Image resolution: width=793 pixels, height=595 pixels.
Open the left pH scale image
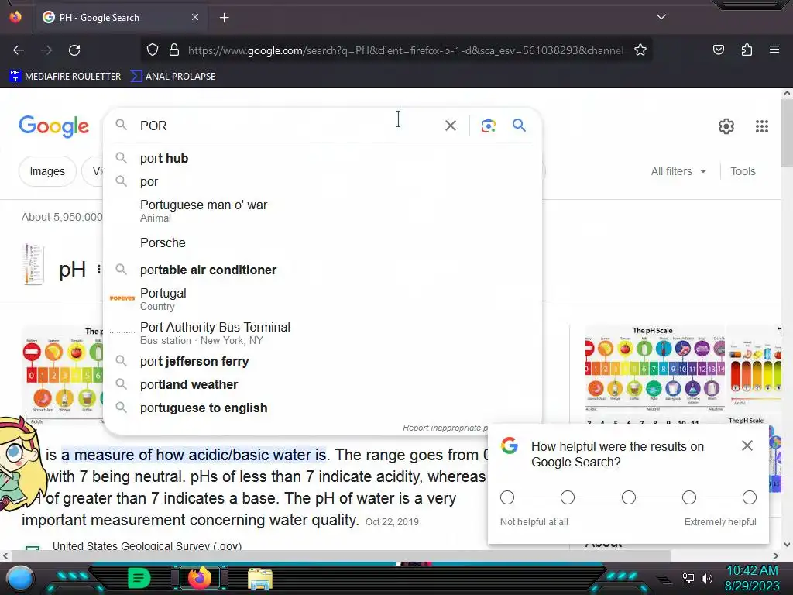[x=62, y=374]
